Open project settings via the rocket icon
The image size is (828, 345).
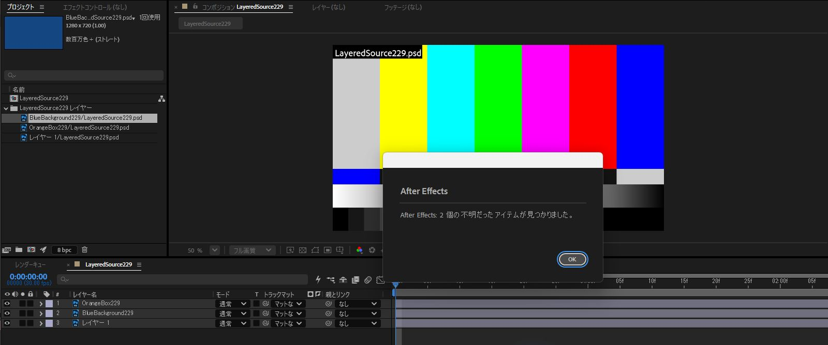point(43,250)
